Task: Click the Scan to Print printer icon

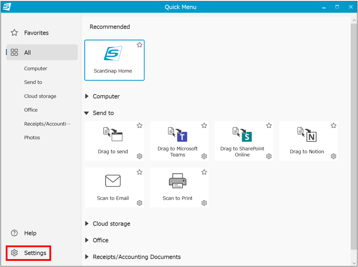Action: click(178, 181)
